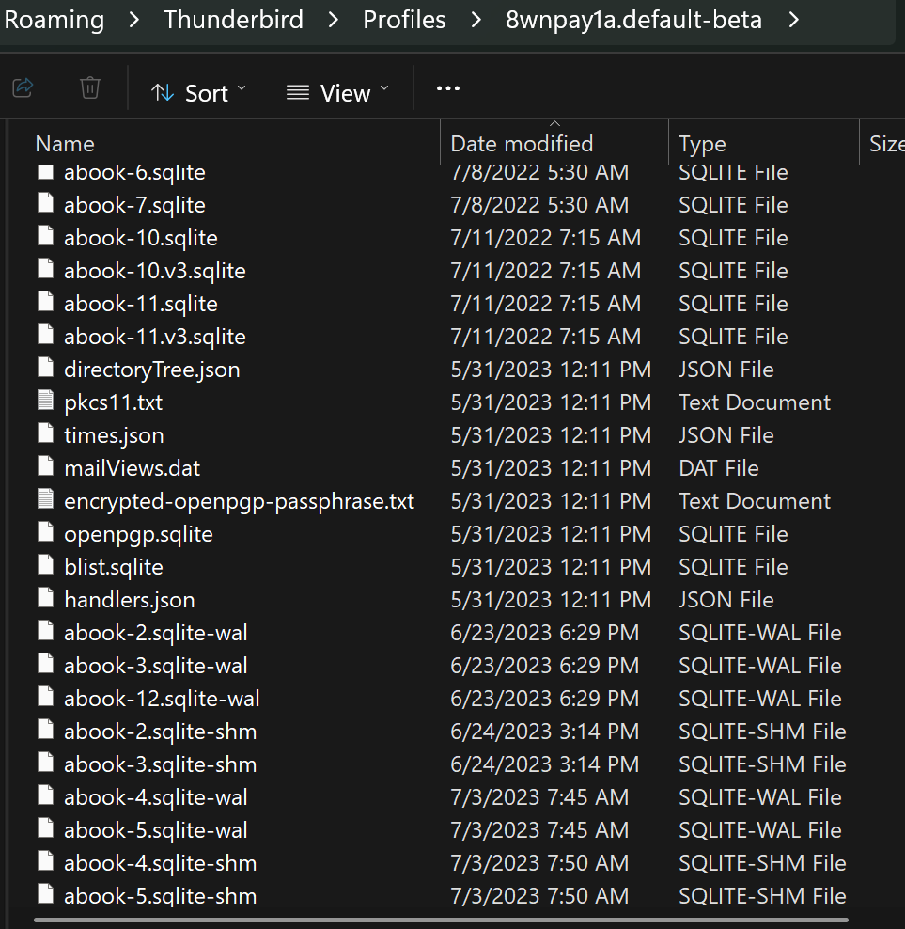Viewport: 905px width, 929px height.
Task: Click the file icon of abook-10.v3.sqlite
Action: coord(46,270)
